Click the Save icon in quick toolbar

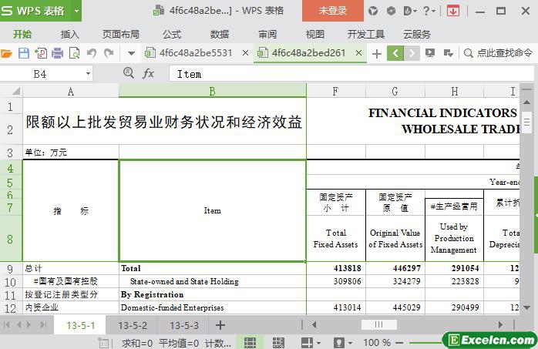[x=24, y=53]
